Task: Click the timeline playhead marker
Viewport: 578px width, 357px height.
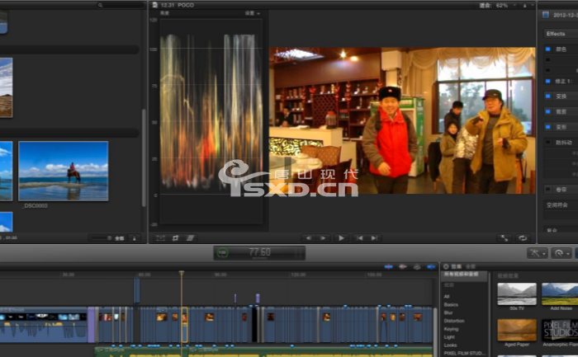Action: pos(182,273)
